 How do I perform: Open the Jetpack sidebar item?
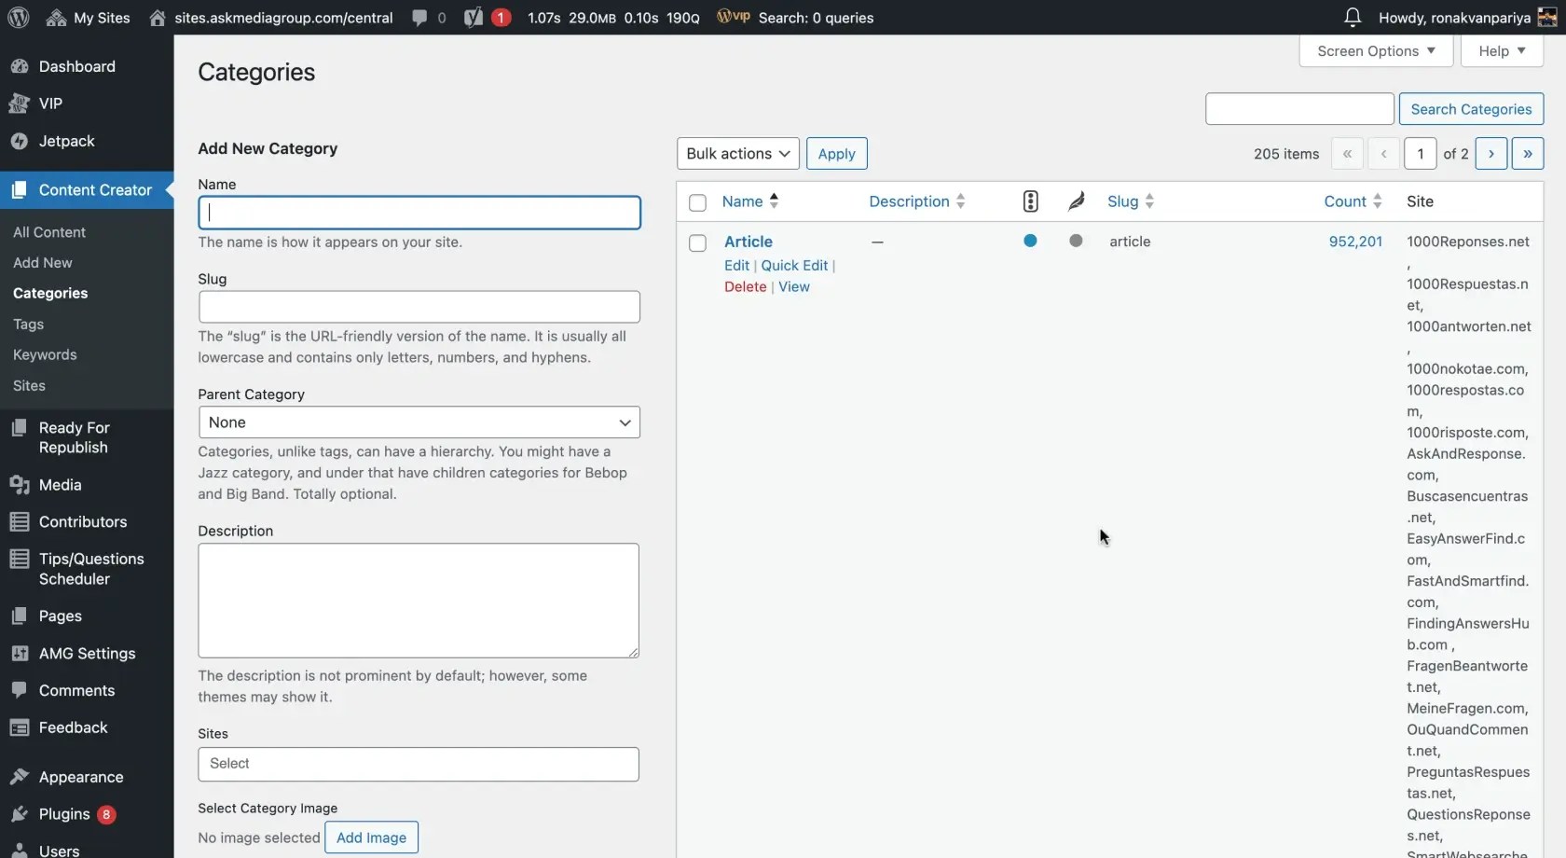coord(66,141)
